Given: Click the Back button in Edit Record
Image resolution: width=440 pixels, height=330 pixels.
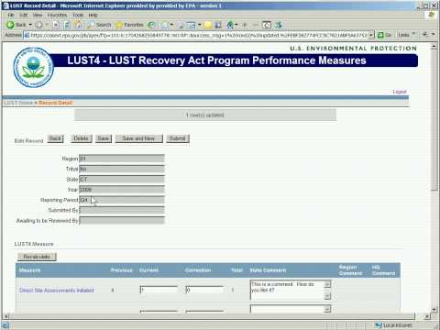Looking at the screenshot, I should (x=55, y=138).
